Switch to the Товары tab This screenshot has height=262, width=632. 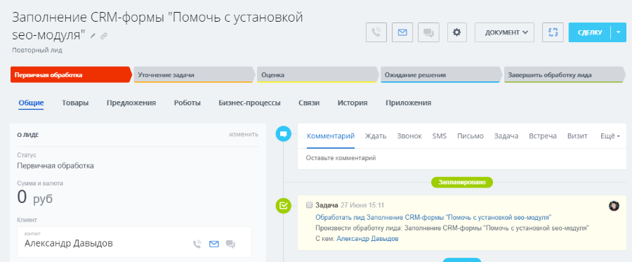[75, 103]
